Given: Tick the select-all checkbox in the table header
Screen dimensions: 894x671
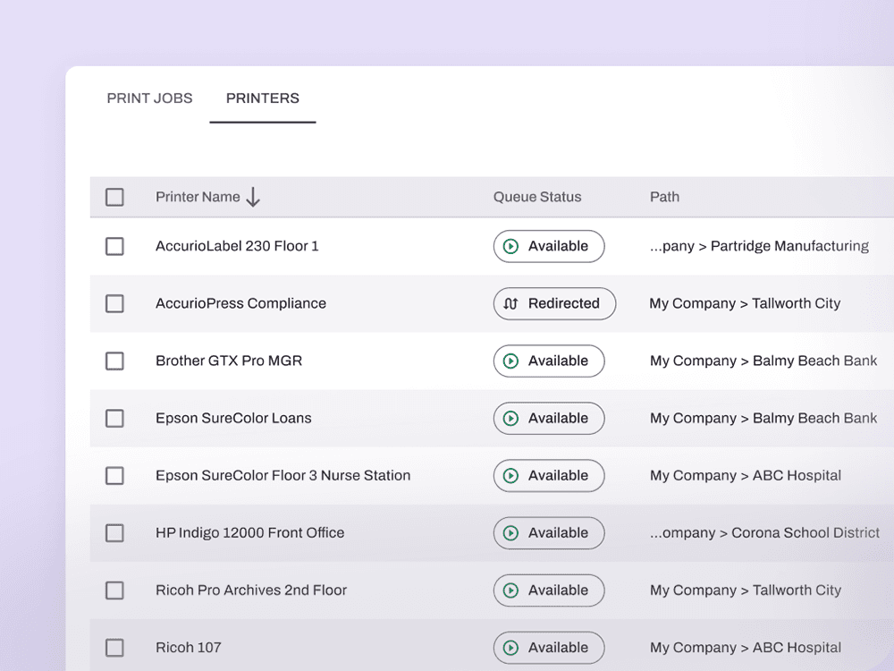Looking at the screenshot, I should pos(114,197).
